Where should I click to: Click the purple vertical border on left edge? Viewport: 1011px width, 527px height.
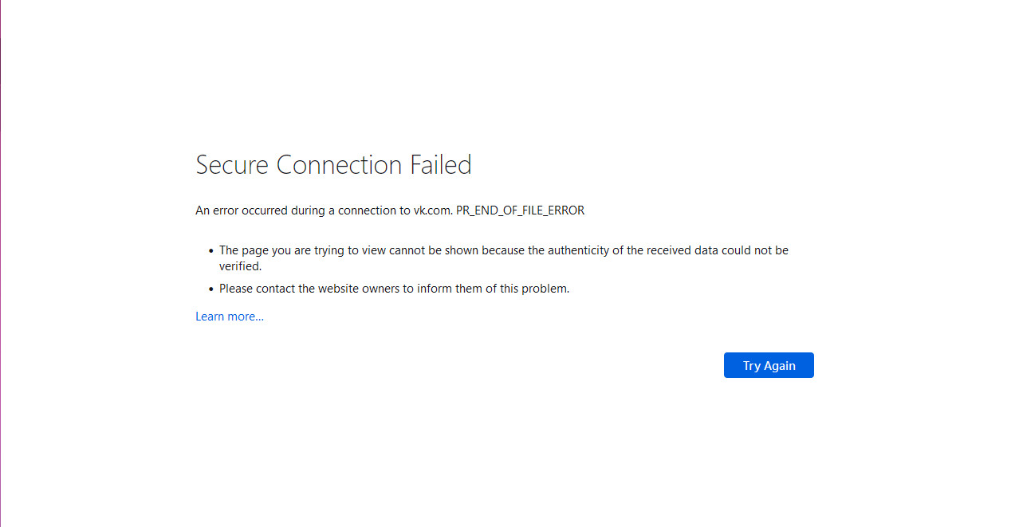(x=1, y=263)
